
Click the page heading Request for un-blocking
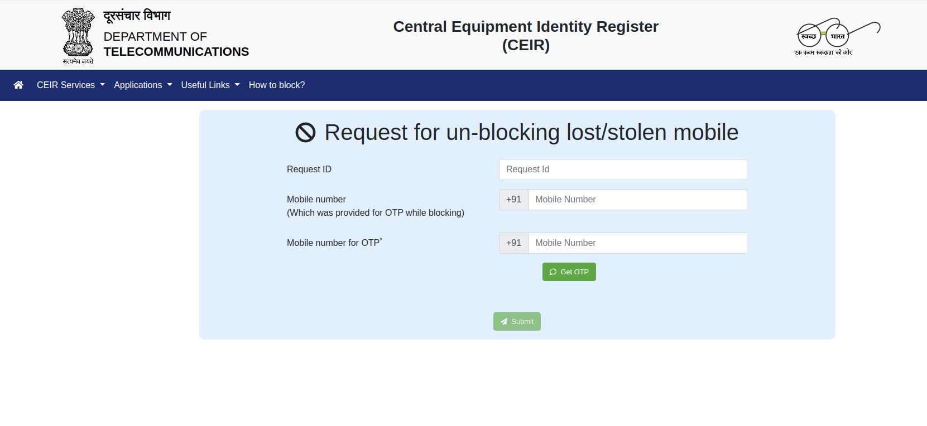(x=531, y=133)
